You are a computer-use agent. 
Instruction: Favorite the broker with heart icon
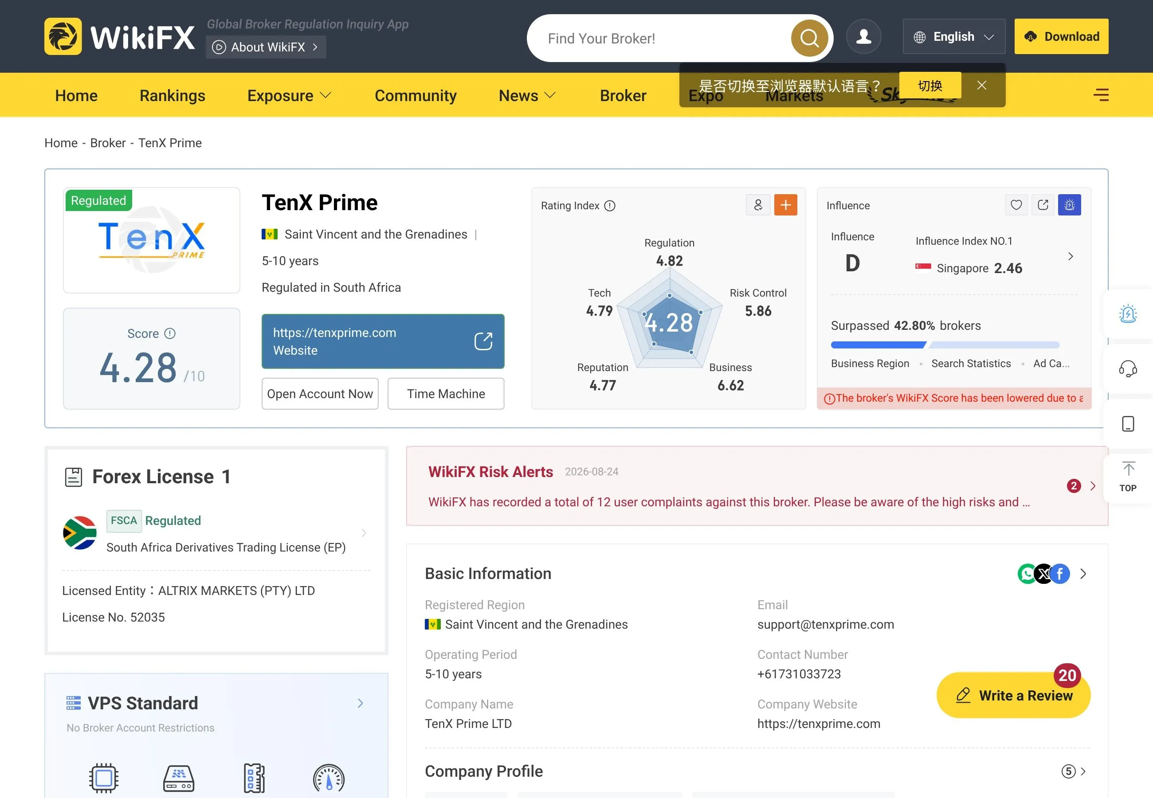(x=1016, y=205)
